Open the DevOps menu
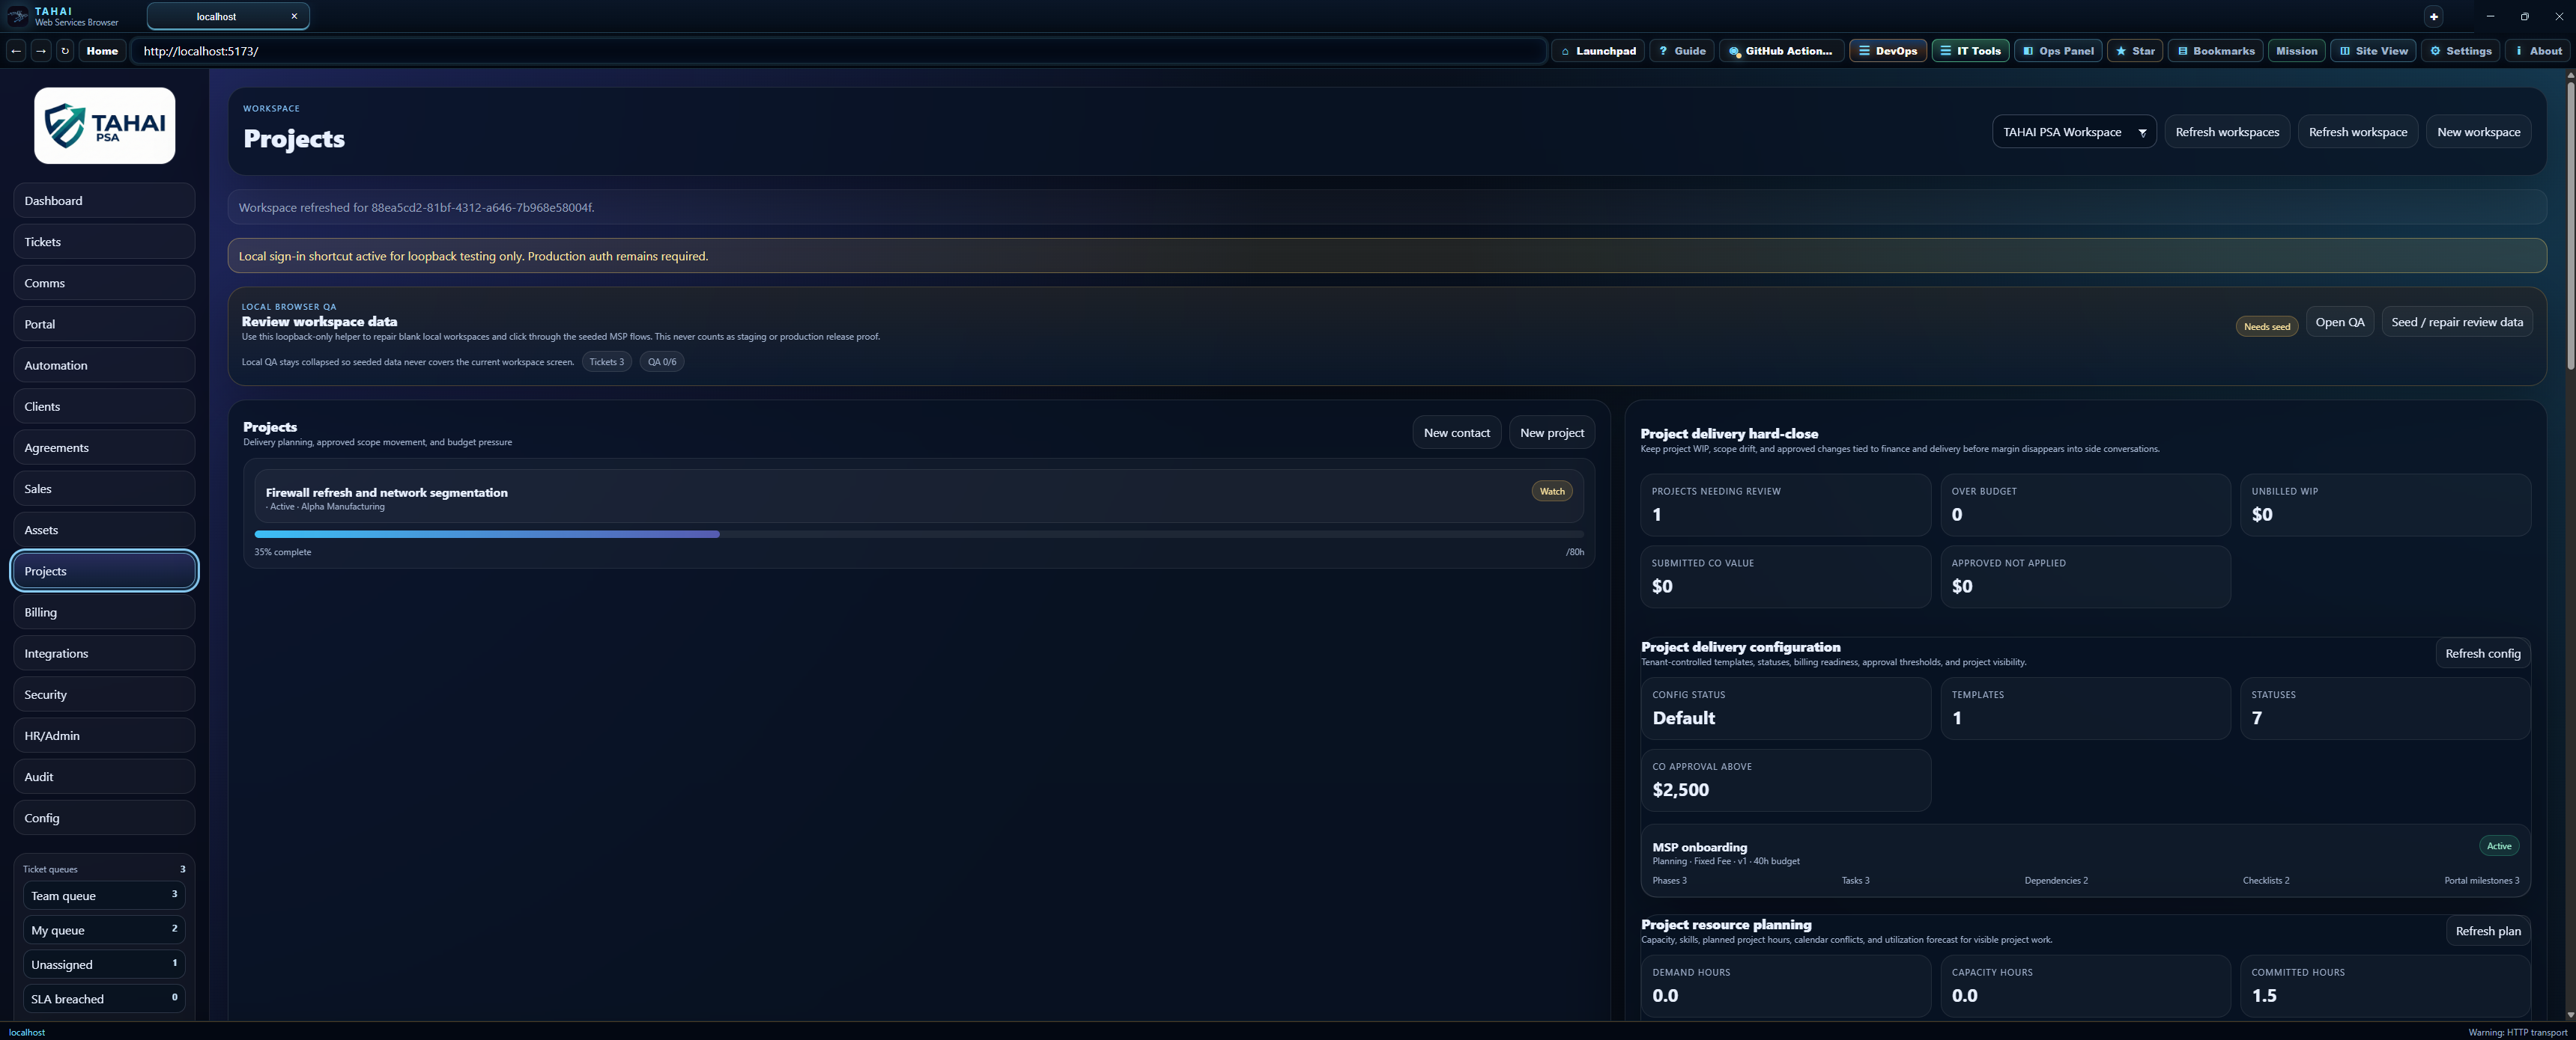 point(1888,51)
